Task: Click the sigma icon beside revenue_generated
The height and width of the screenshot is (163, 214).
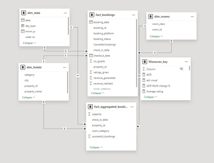Action: tap(91, 78)
